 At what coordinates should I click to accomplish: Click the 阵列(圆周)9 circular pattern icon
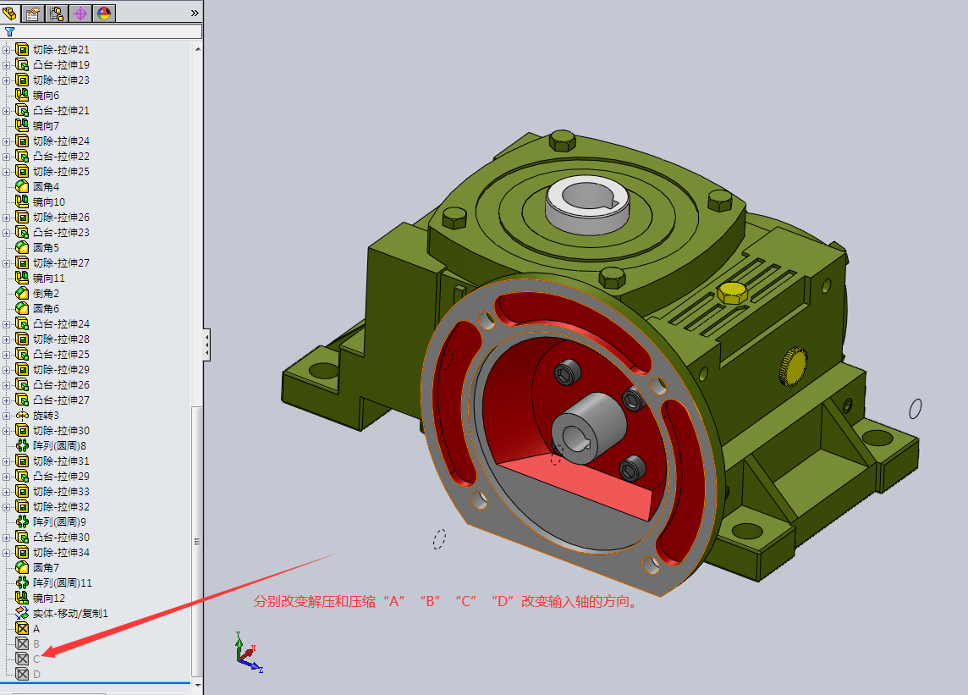[x=22, y=522]
